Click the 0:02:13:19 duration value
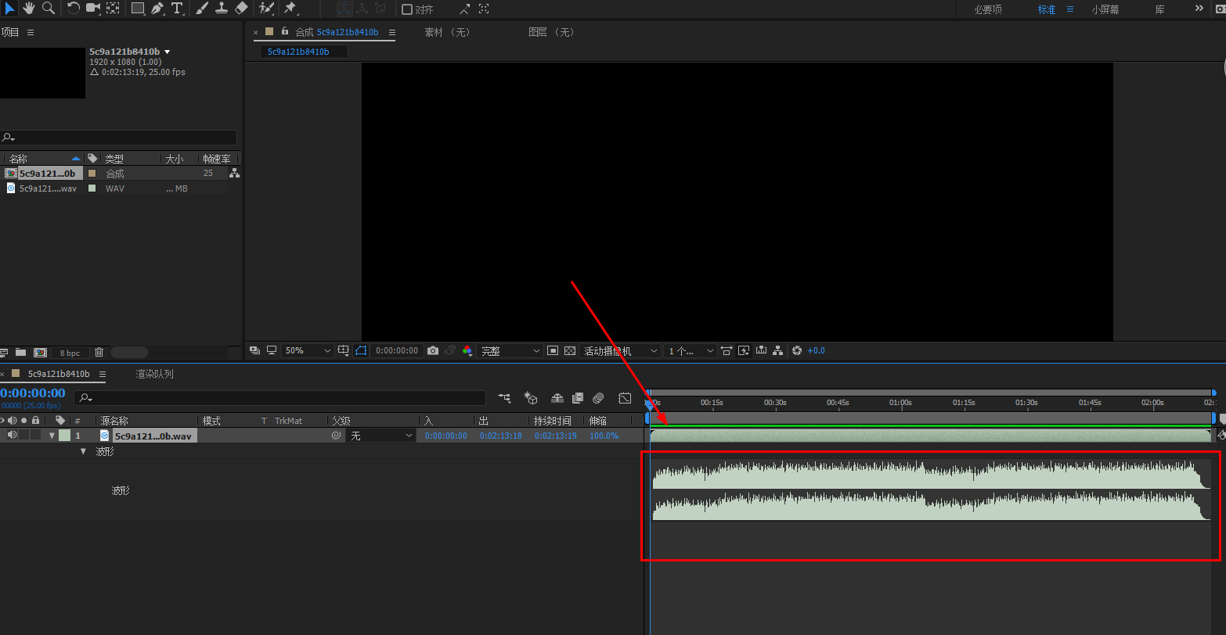The image size is (1226, 635). (x=556, y=436)
